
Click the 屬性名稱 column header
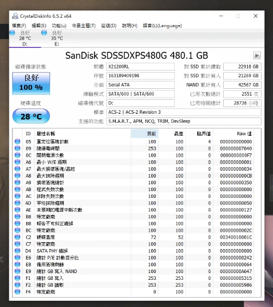[83, 134]
